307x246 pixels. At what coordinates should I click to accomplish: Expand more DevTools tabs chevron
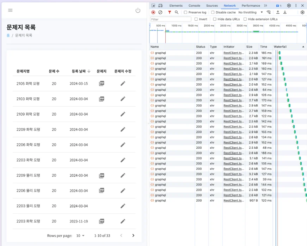[x=265, y=6]
